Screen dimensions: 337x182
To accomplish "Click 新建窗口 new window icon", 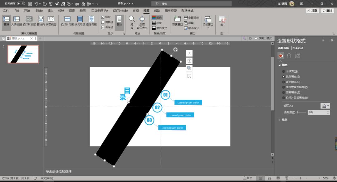I will (177, 20).
